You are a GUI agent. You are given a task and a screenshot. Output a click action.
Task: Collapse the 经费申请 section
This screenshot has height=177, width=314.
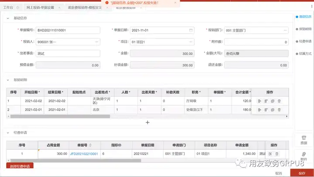point(8,133)
